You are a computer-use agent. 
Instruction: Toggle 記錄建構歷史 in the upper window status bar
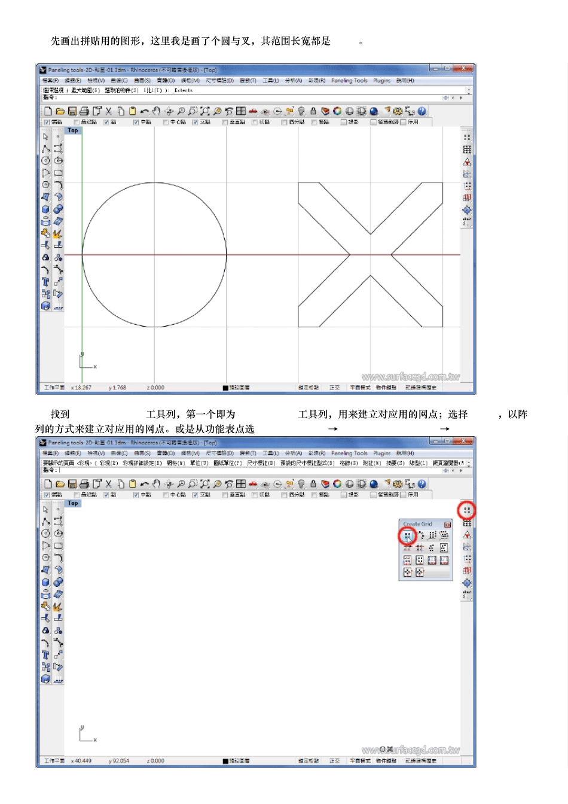point(421,388)
